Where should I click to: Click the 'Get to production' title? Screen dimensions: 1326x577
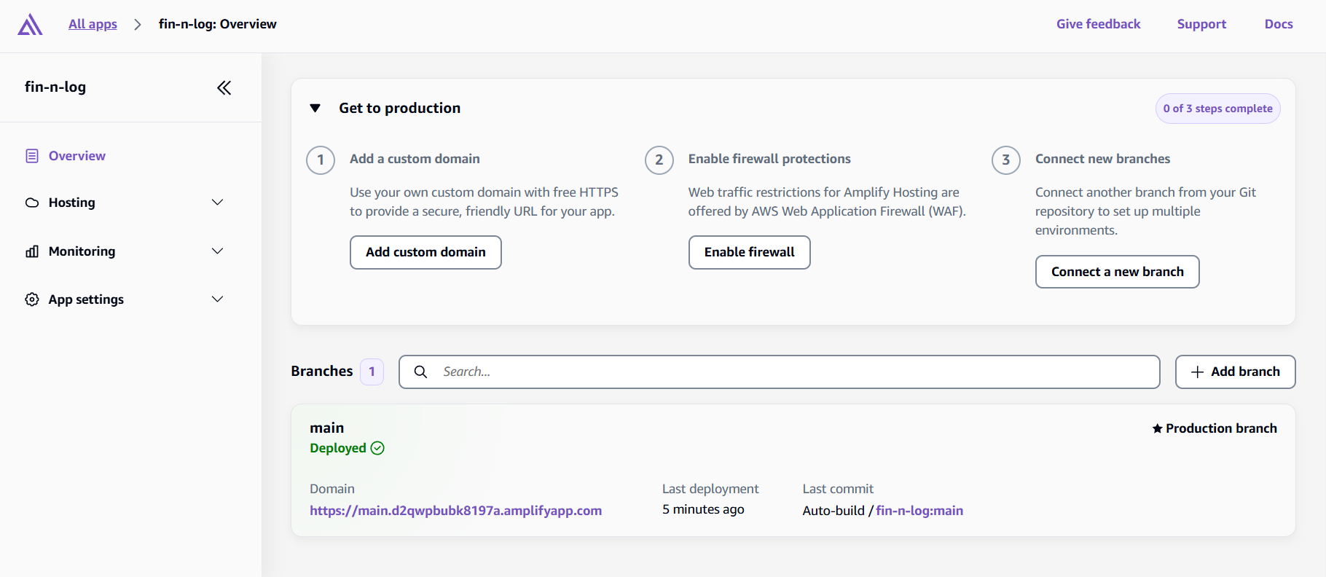click(x=399, y=108)
